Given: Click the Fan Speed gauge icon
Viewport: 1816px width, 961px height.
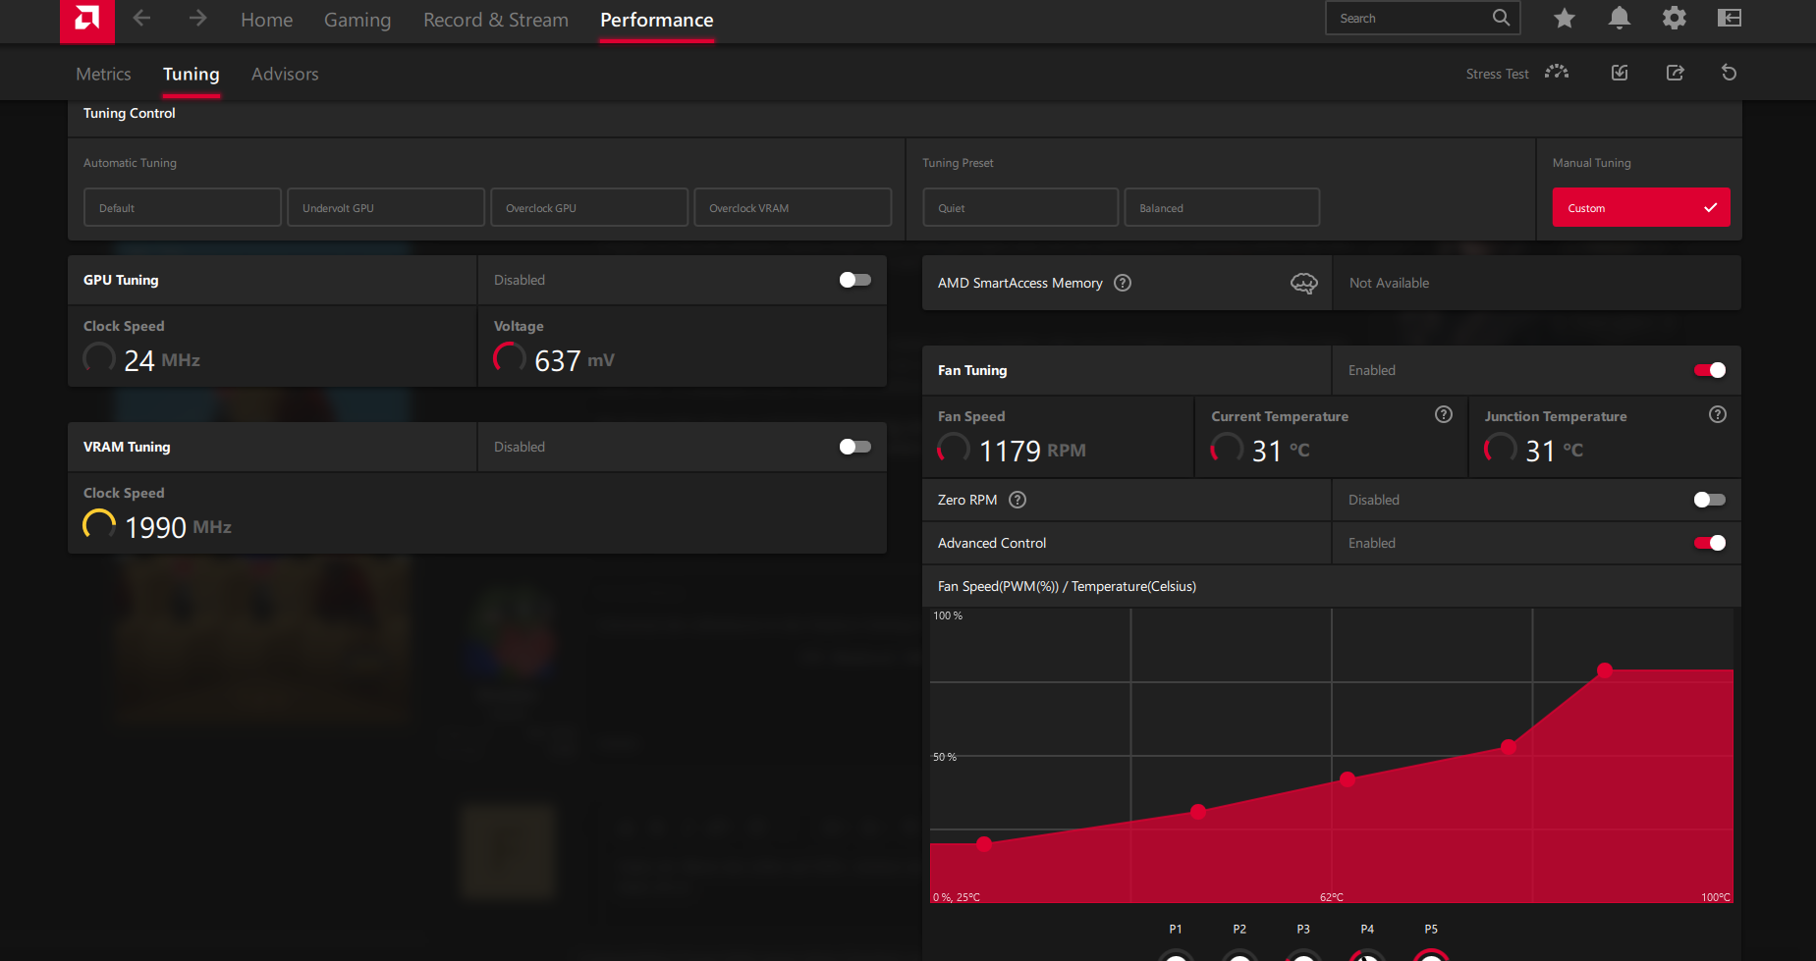Looking at the screenshot, I should [x=953, y=449].
